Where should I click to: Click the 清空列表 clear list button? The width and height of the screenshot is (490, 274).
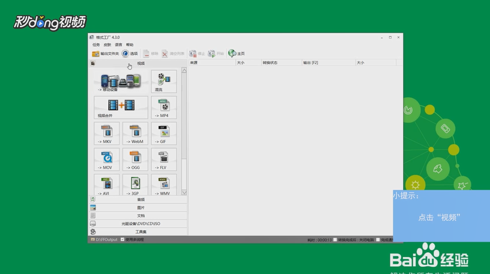(x=173, y=53)
